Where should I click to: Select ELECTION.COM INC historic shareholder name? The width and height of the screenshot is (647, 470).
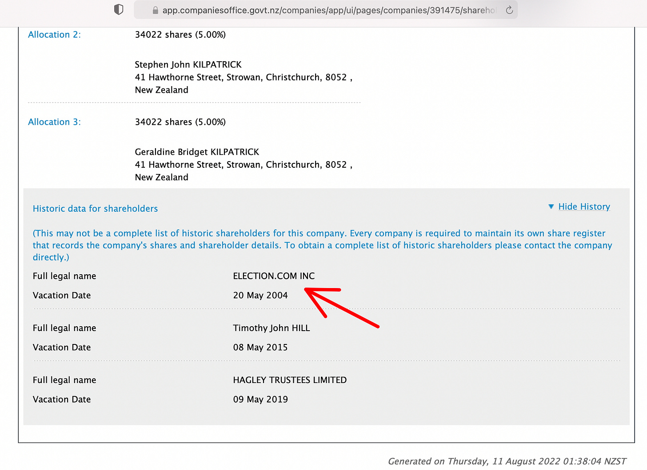[x=274, y=276]
